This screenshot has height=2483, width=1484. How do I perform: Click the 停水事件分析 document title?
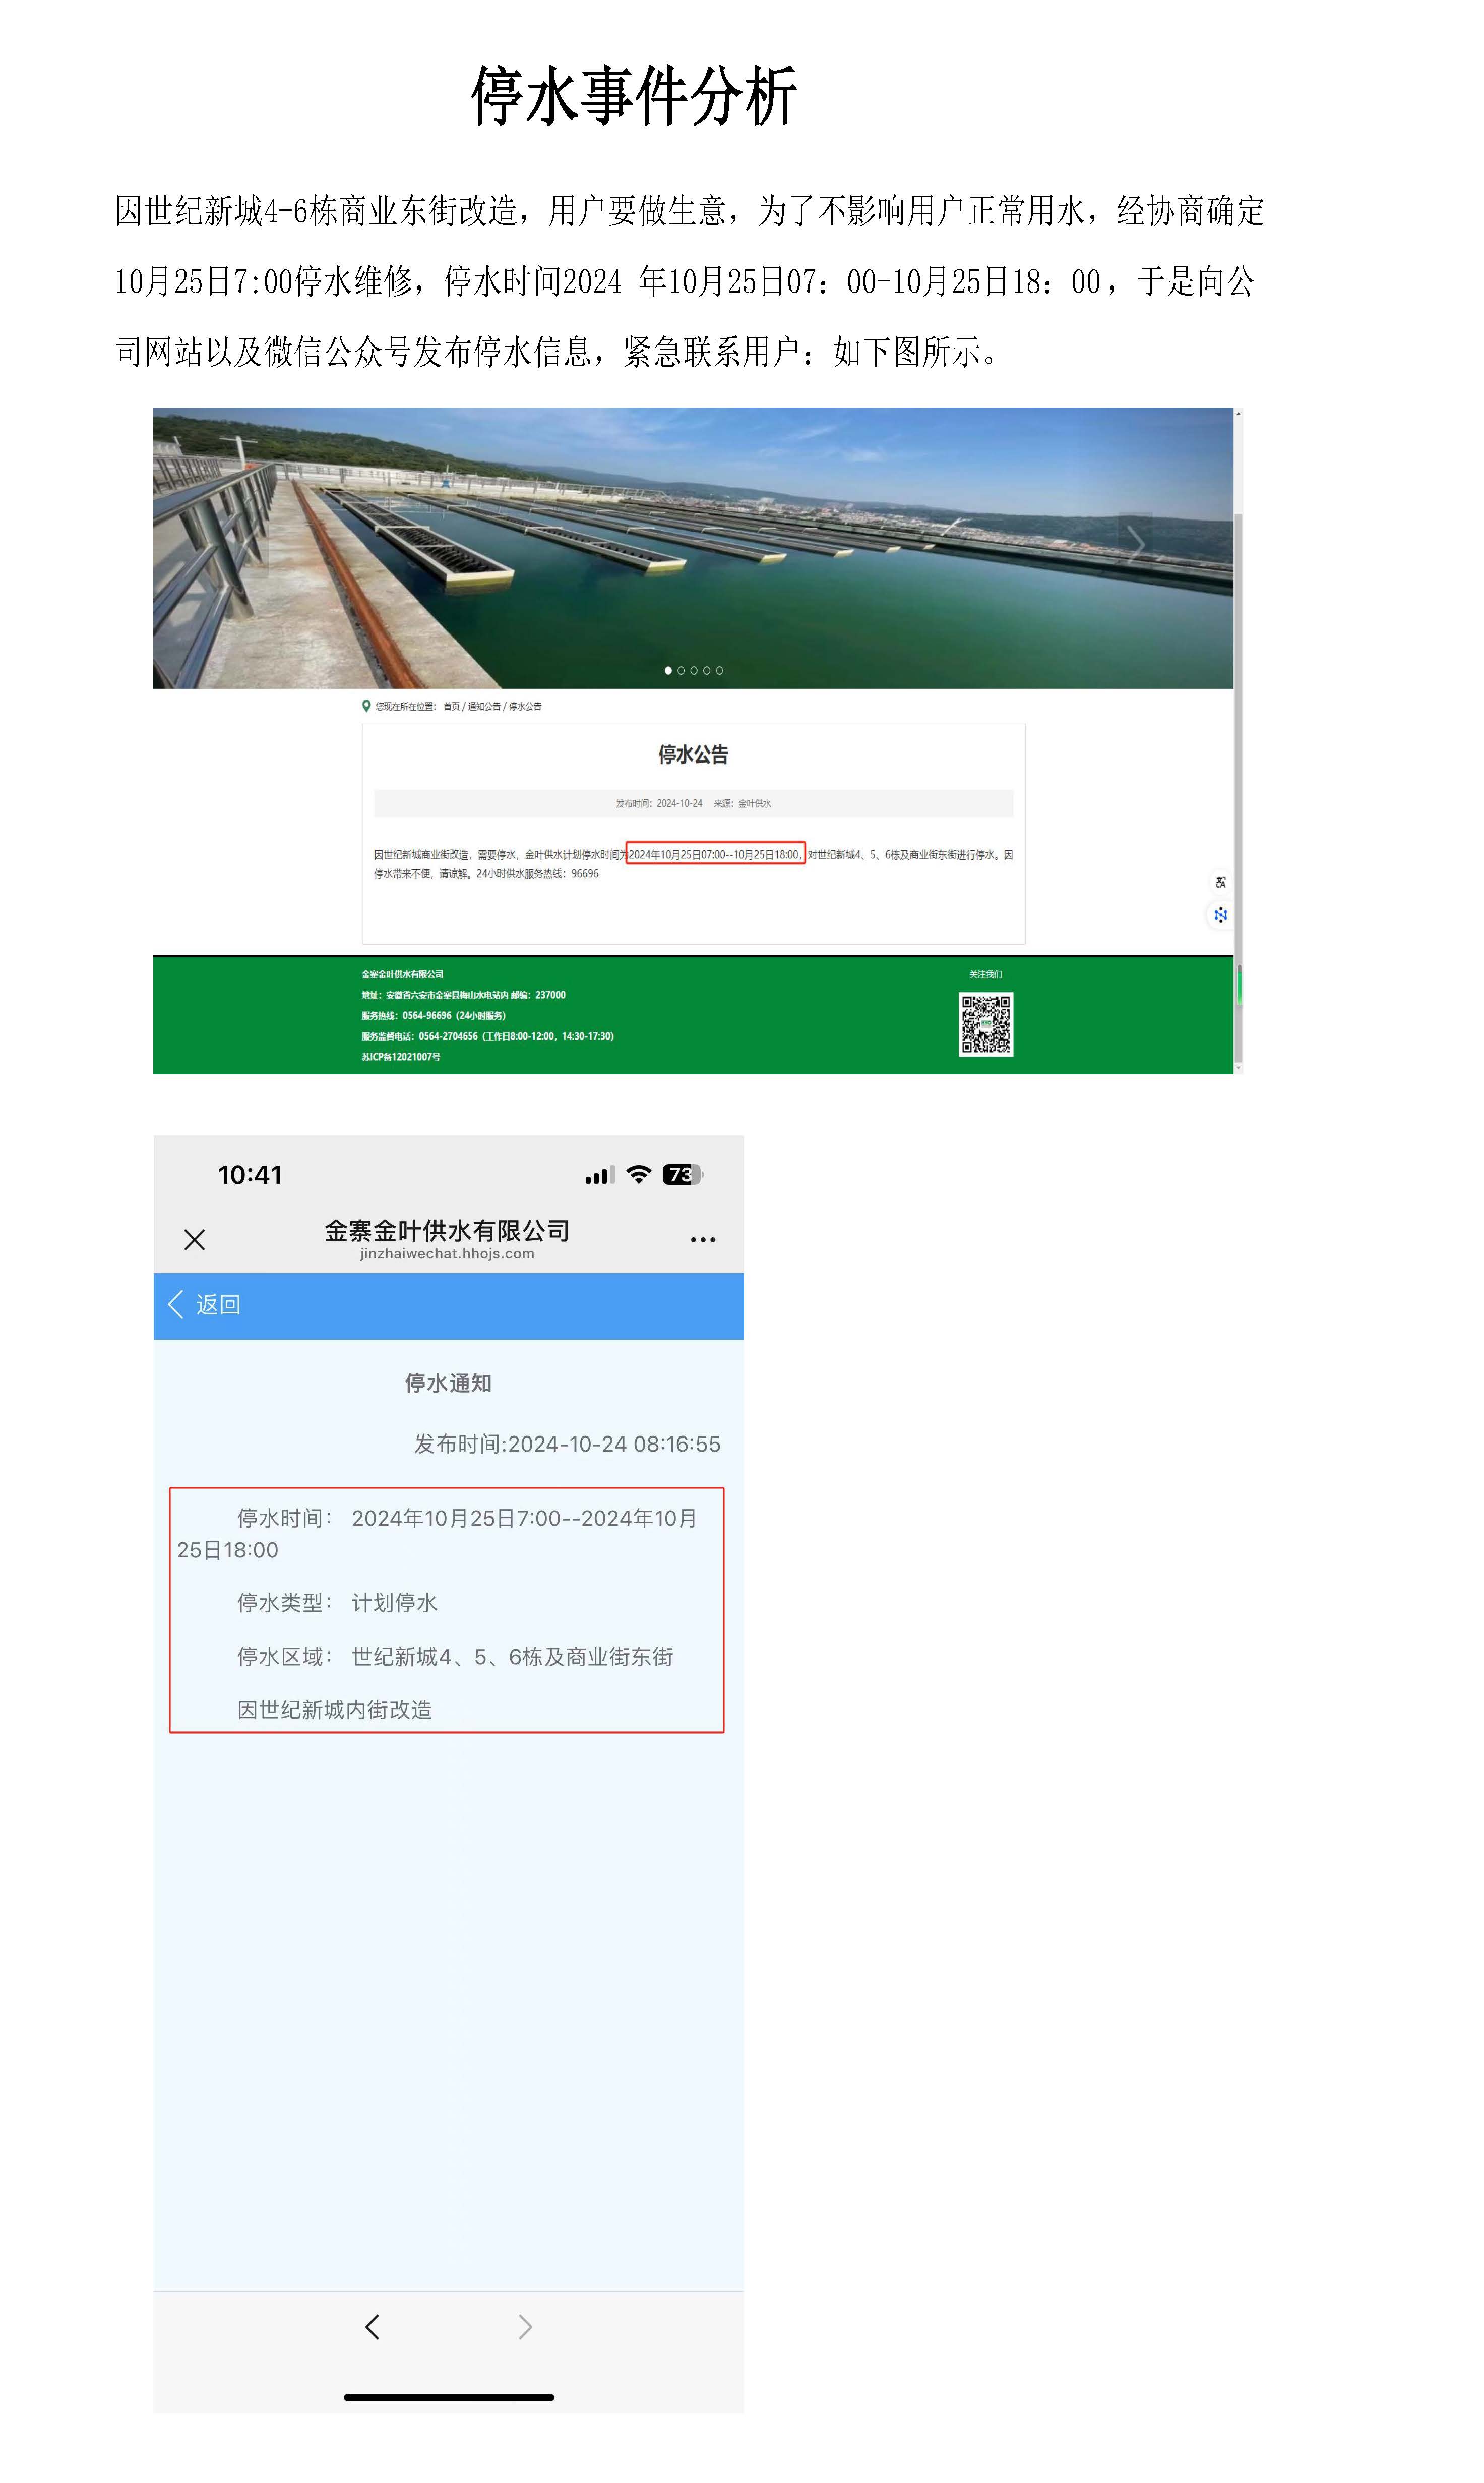tap(634, 96)
